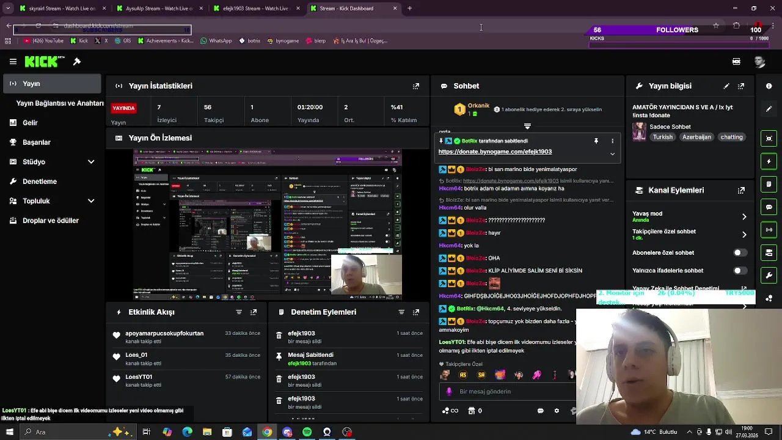Click the info icon in the right rail
Image resolution: width=782 pixels, height=440 pixels.
tap(769, 86)
